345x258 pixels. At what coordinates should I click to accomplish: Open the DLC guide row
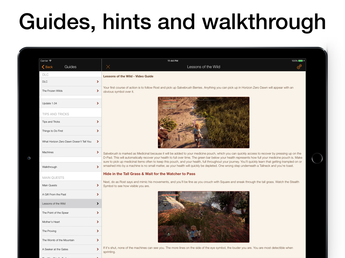click(x=70, y=82)
